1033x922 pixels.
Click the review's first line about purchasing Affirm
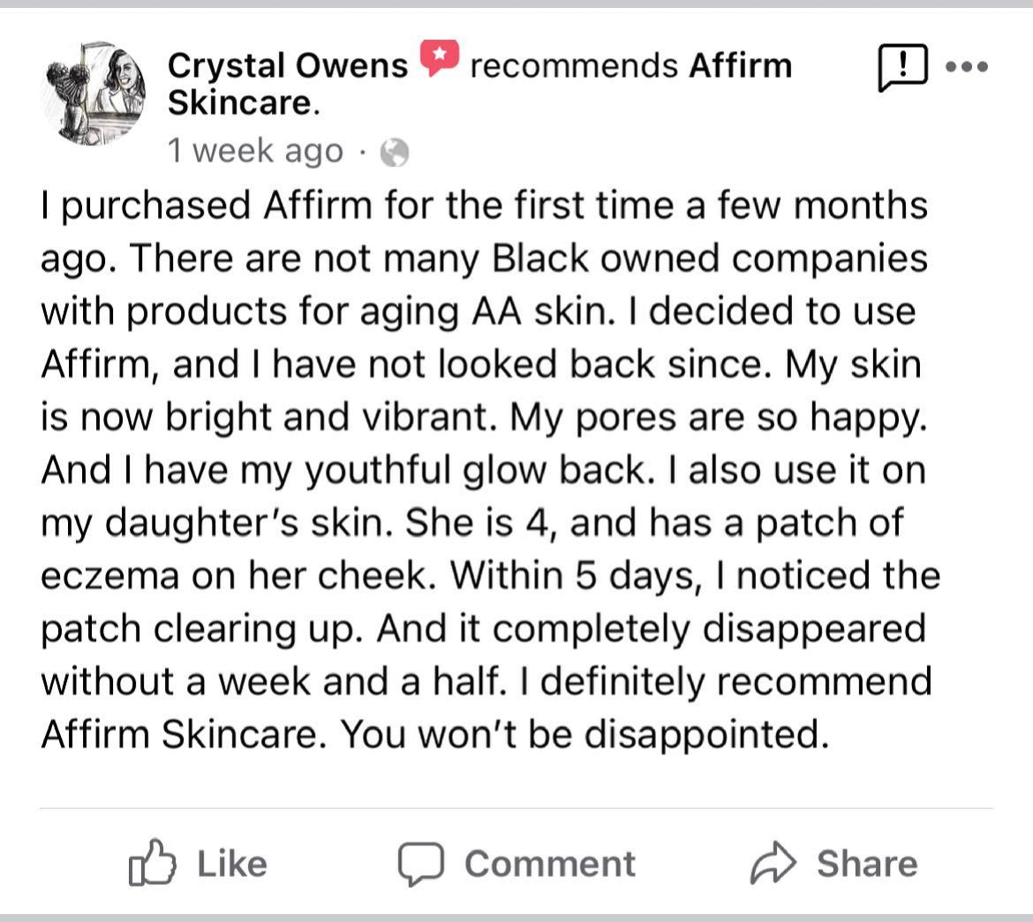(x=484, y=206)
